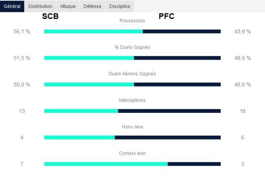Open the Attaque tab
265x178 pixels.
[68, 6]
